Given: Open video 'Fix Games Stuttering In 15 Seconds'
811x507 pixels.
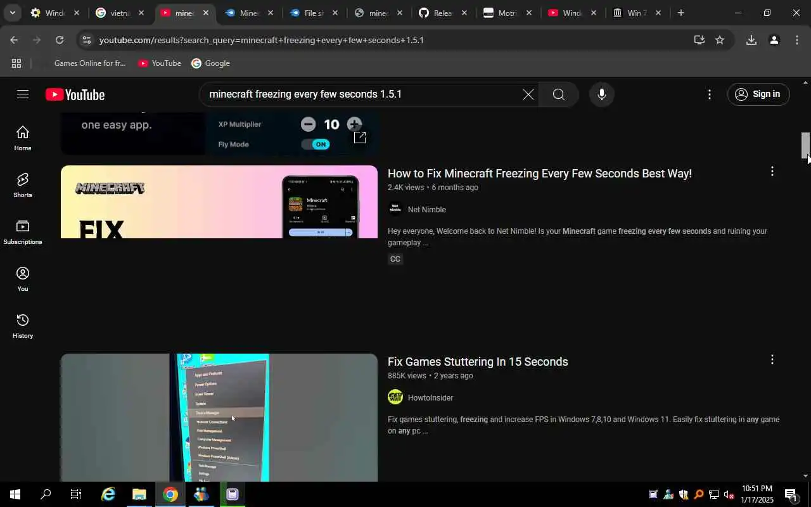Looking at the screenshot, I should (x=478, y=362).
